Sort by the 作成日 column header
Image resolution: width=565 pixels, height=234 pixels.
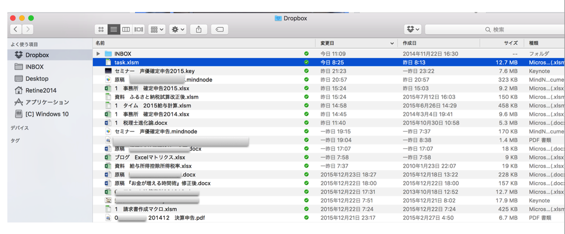[x=439, y=43]
